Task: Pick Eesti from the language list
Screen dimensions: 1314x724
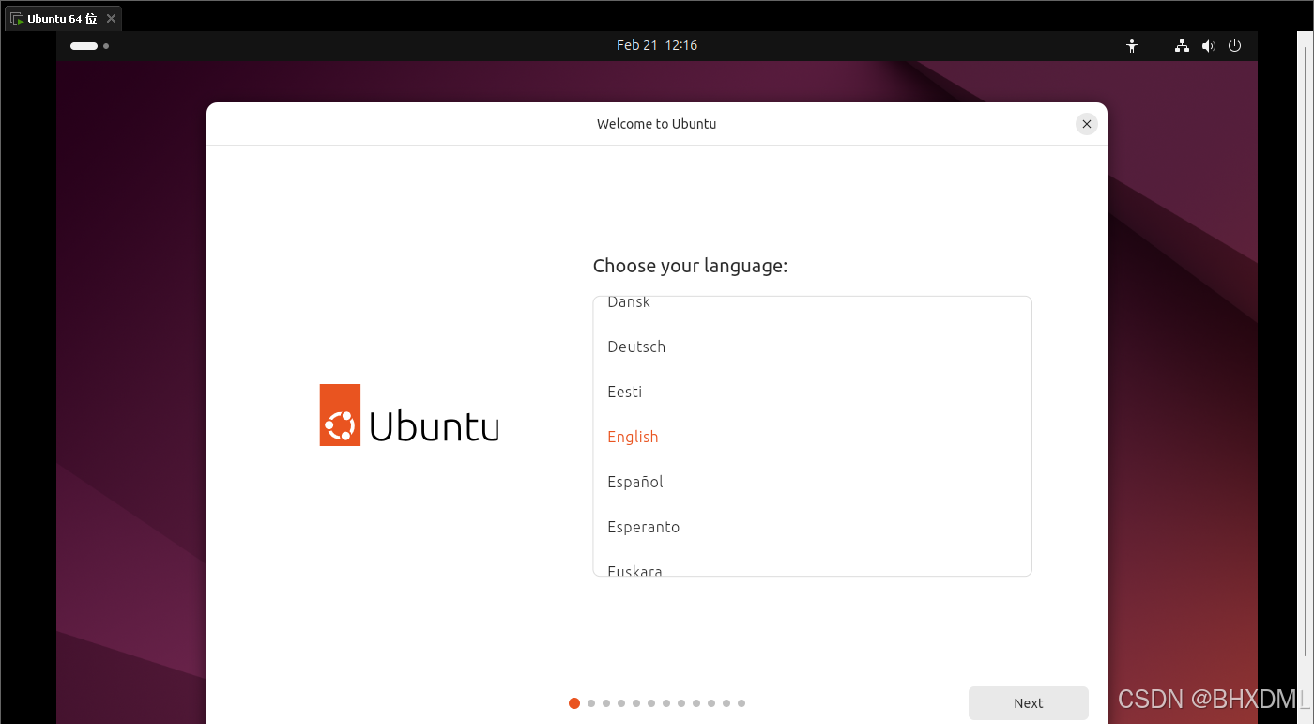Action: point(812,392)
